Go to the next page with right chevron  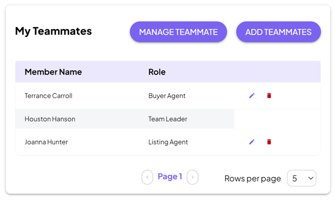click(x=192, y=177)
